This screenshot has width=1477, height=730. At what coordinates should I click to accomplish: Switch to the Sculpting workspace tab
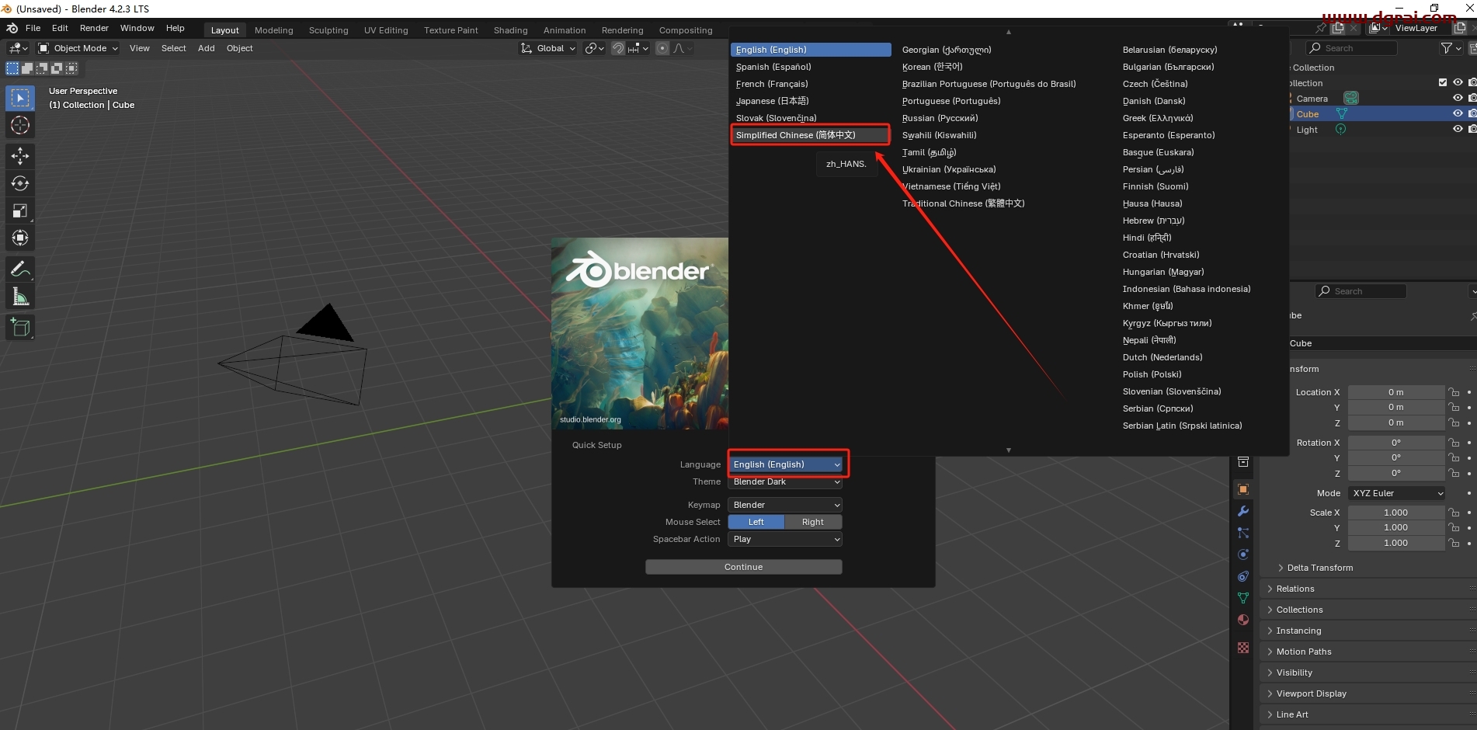point(328,30)
